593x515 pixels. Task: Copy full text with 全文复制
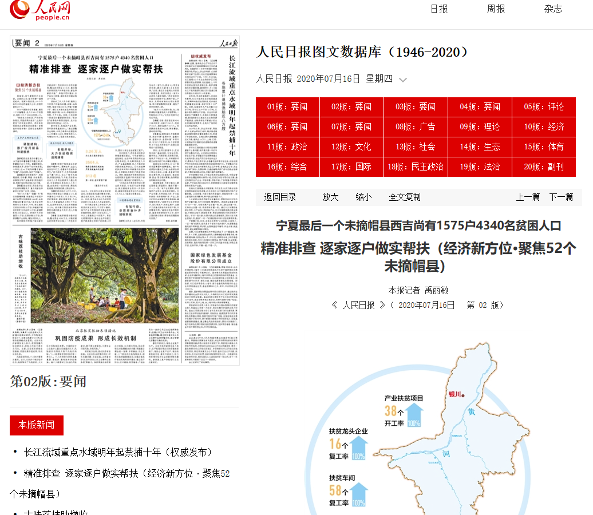click(x=405, y=197)
